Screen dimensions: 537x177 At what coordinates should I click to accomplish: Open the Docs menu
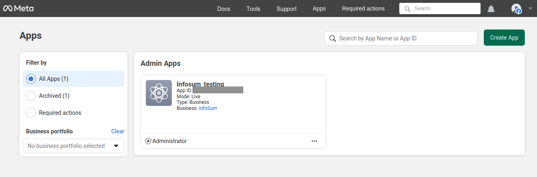(x=224, y=8)
